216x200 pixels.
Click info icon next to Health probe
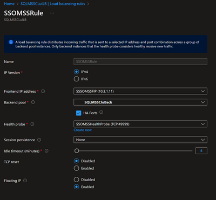[32, 124]
